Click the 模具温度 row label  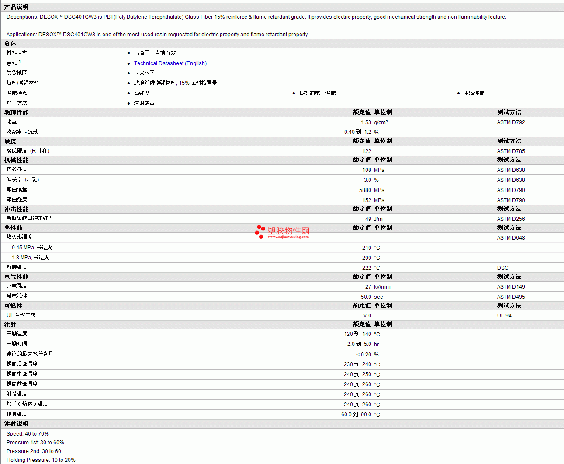pyautogui.click(x=17, y=414)
